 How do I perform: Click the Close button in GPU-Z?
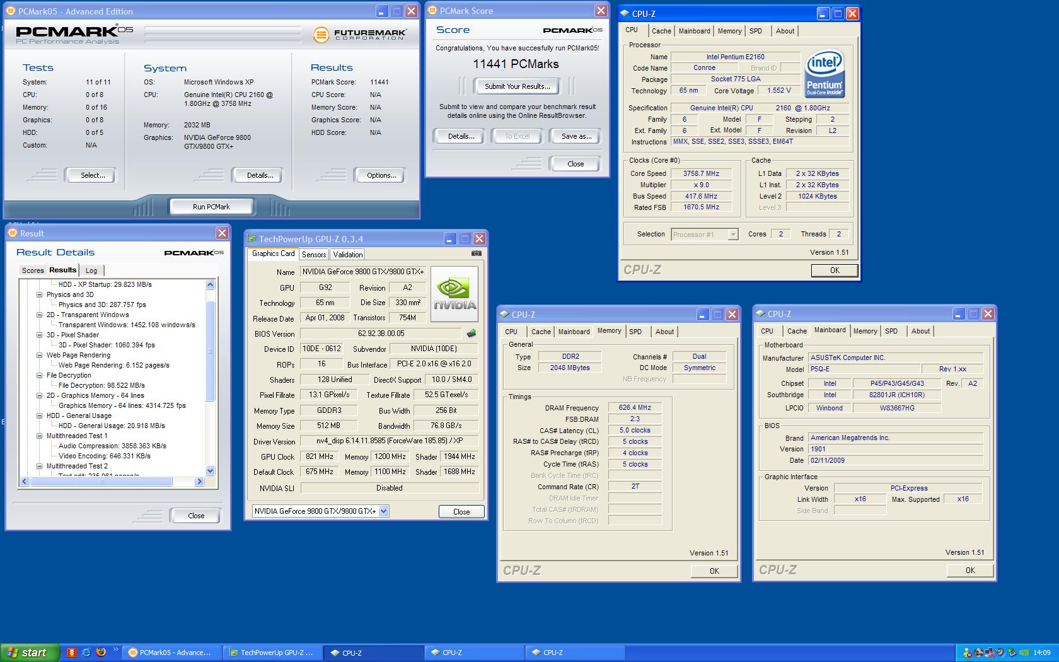461,512
